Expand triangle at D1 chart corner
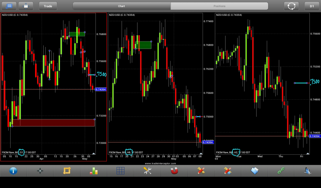This screenshot has height=188, width=321. (x=94, y=153)
